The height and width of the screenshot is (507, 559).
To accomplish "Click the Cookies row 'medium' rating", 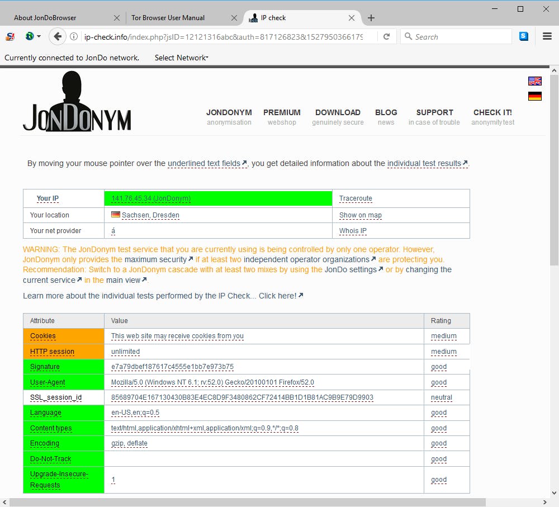I will pos(443,336).
